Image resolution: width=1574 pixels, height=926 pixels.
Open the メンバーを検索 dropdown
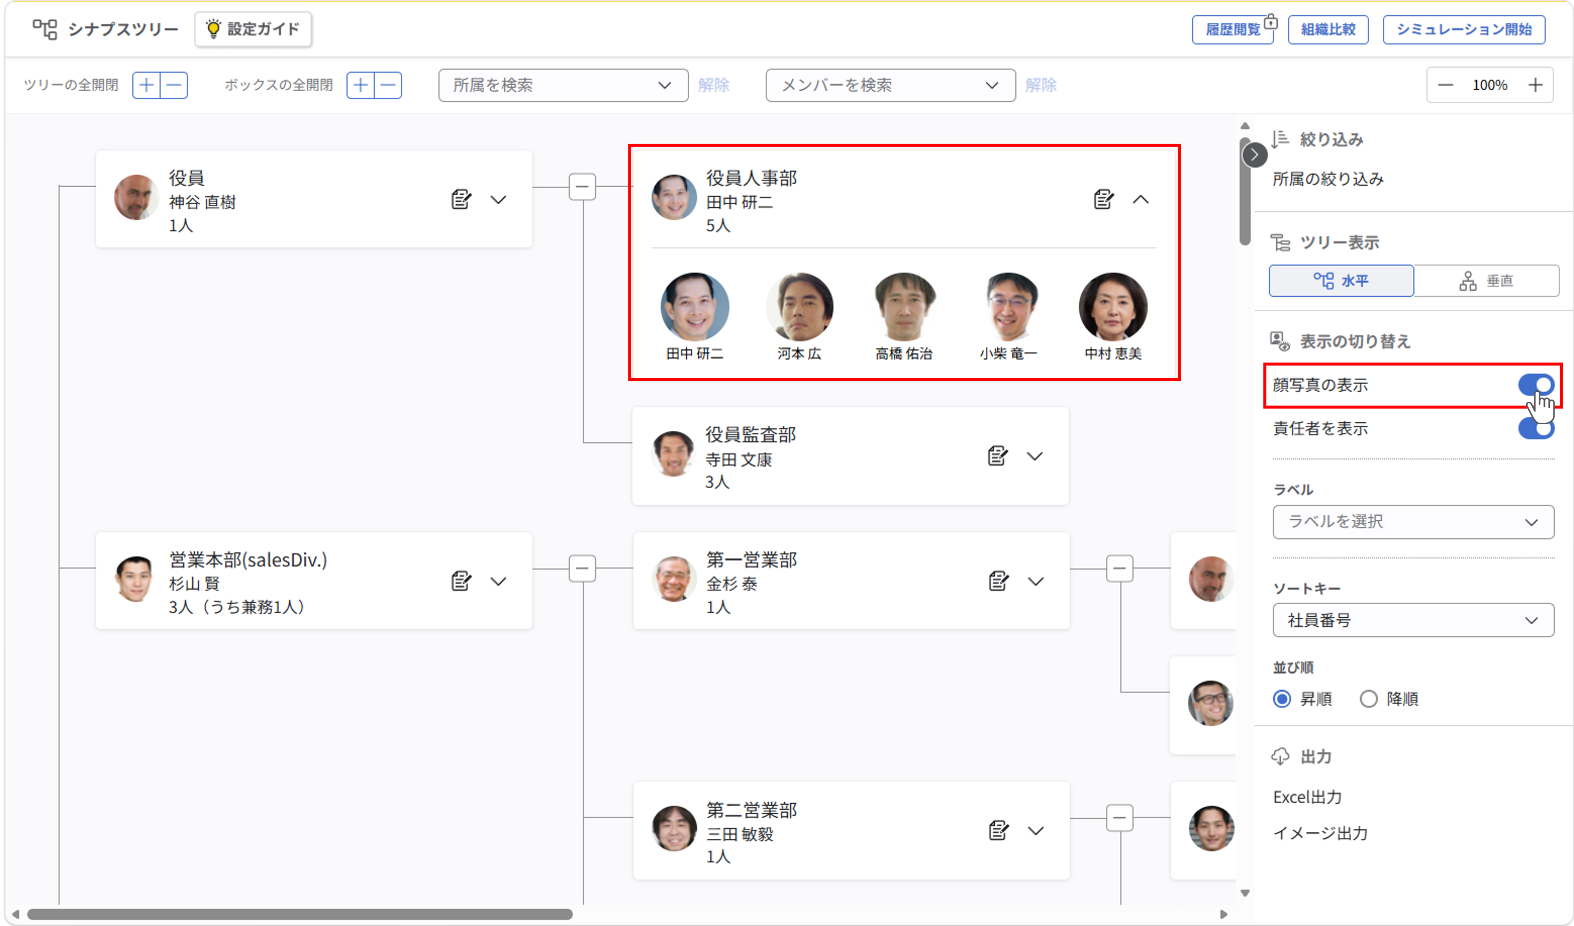890,86
